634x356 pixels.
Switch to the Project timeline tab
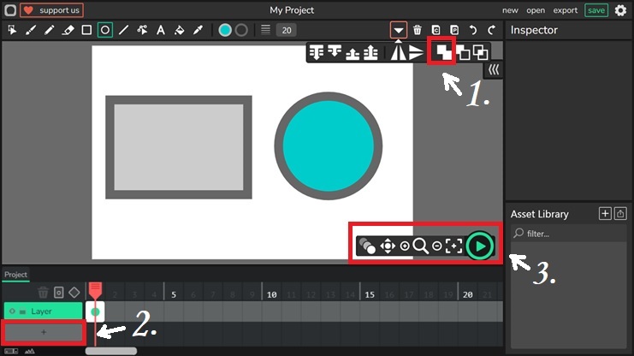click(15, 275)
